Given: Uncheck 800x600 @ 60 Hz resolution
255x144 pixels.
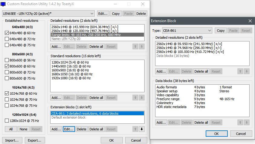Looking at the screenshot, I should (x=7, y=66).
